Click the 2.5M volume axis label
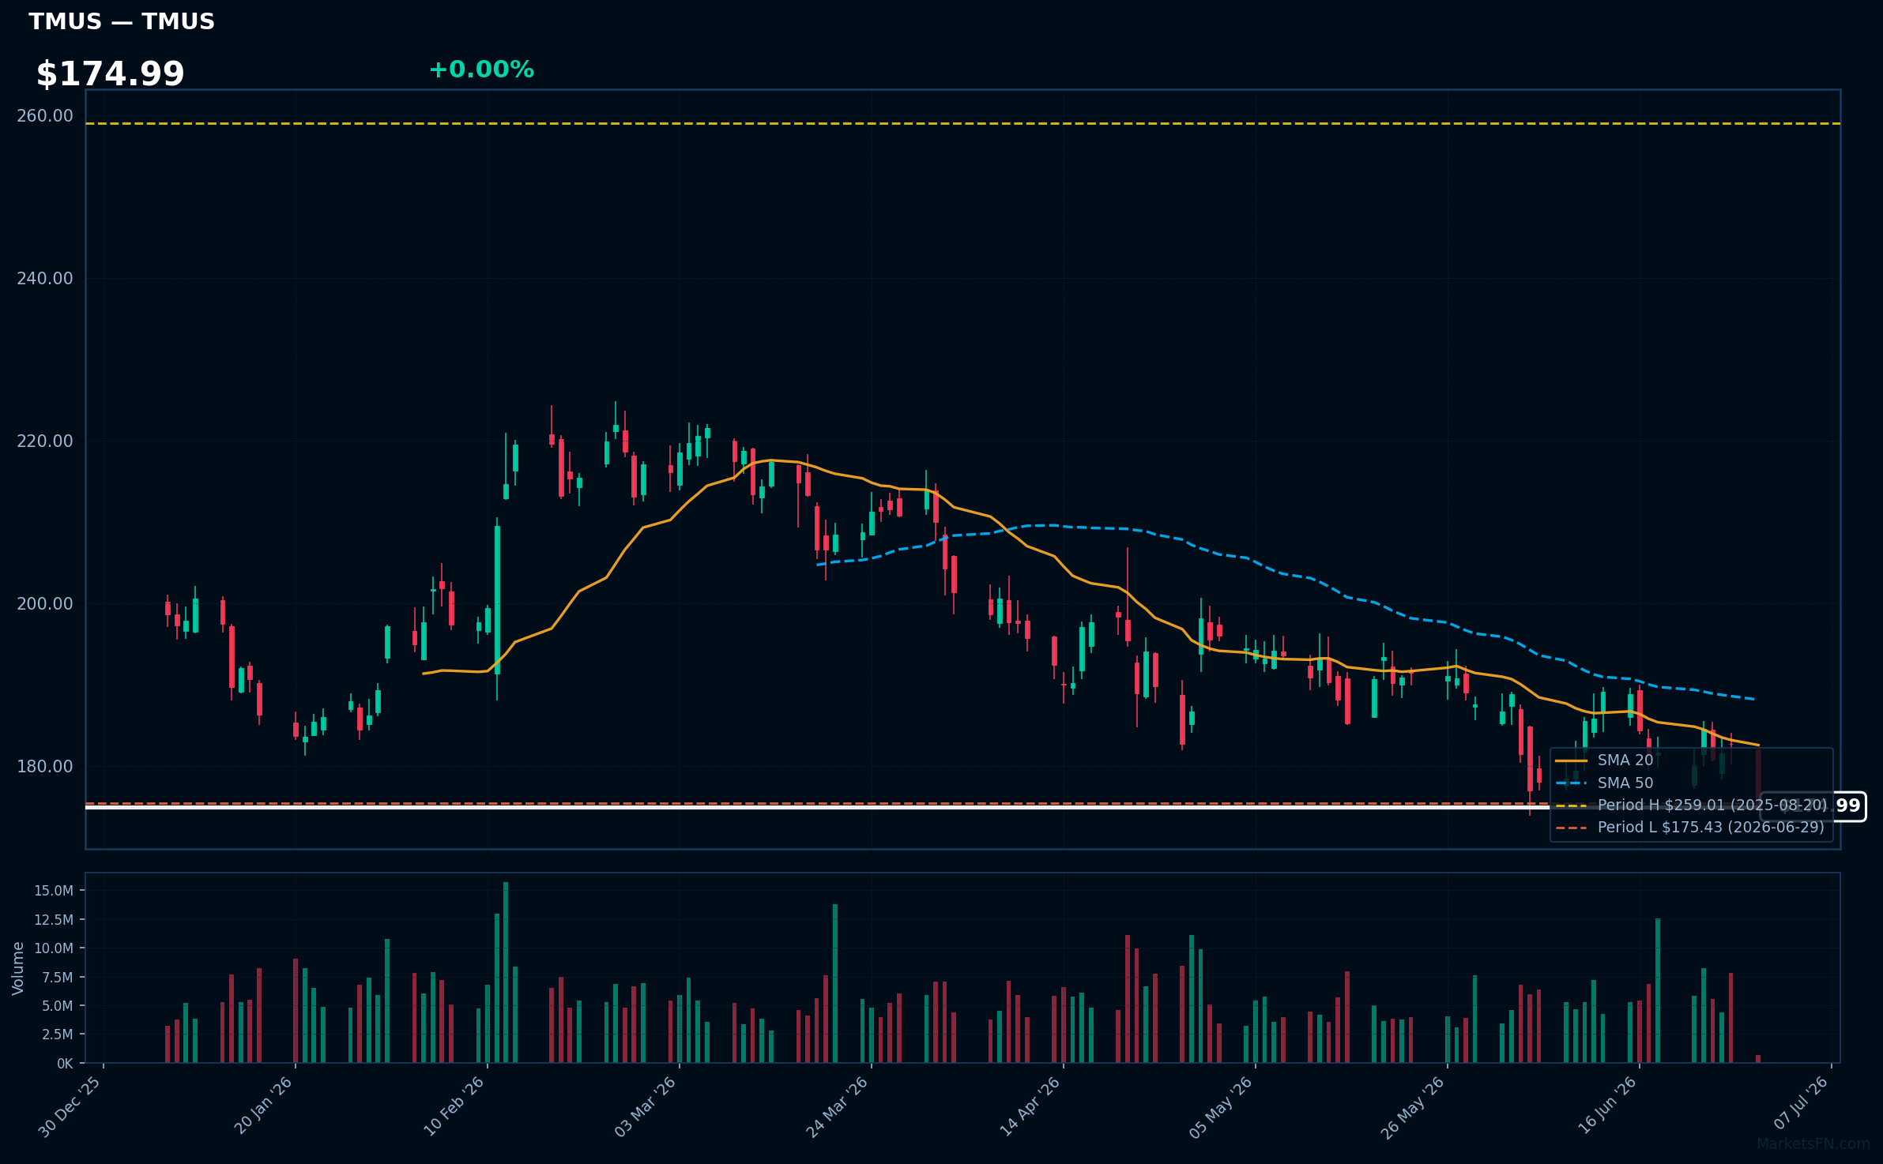1883x1164 pixels. (x=57, y=1034)
